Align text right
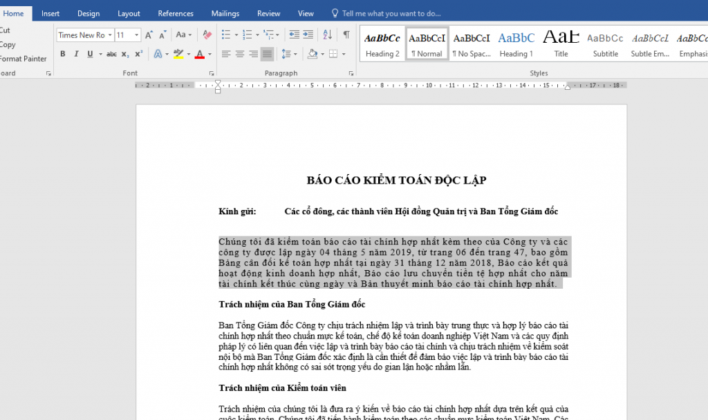 coord(253,54)
